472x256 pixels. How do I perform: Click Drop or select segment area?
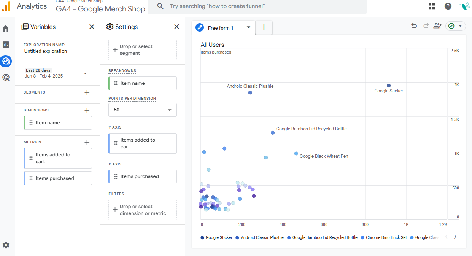tap(143, 50)
